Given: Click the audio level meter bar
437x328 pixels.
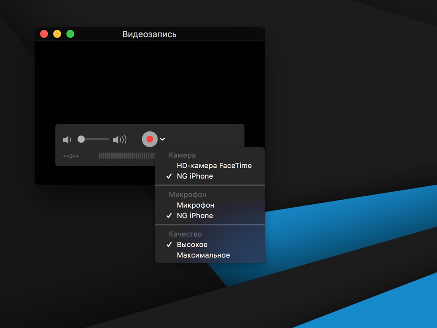Looking at the screenshot, I should tap(127, 155).
